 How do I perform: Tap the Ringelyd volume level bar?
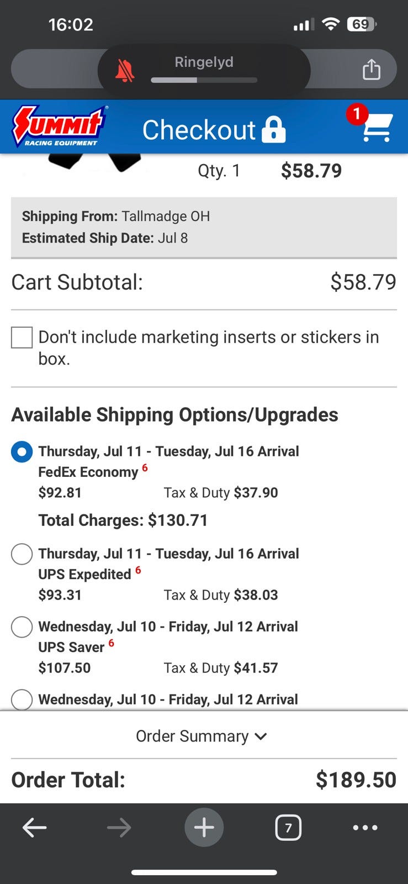[x=204, y=80]
